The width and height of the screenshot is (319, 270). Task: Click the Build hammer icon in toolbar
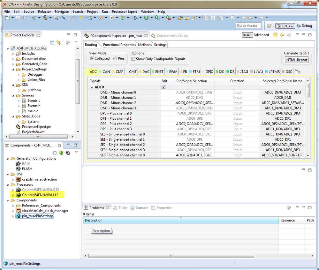[44, 18]
